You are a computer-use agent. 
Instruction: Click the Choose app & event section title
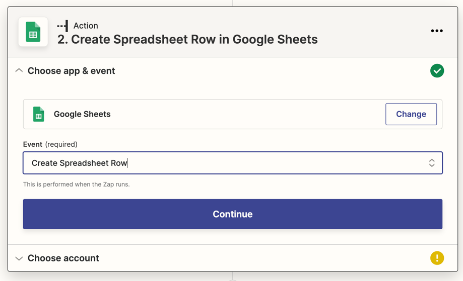click(x=71, y=71)
